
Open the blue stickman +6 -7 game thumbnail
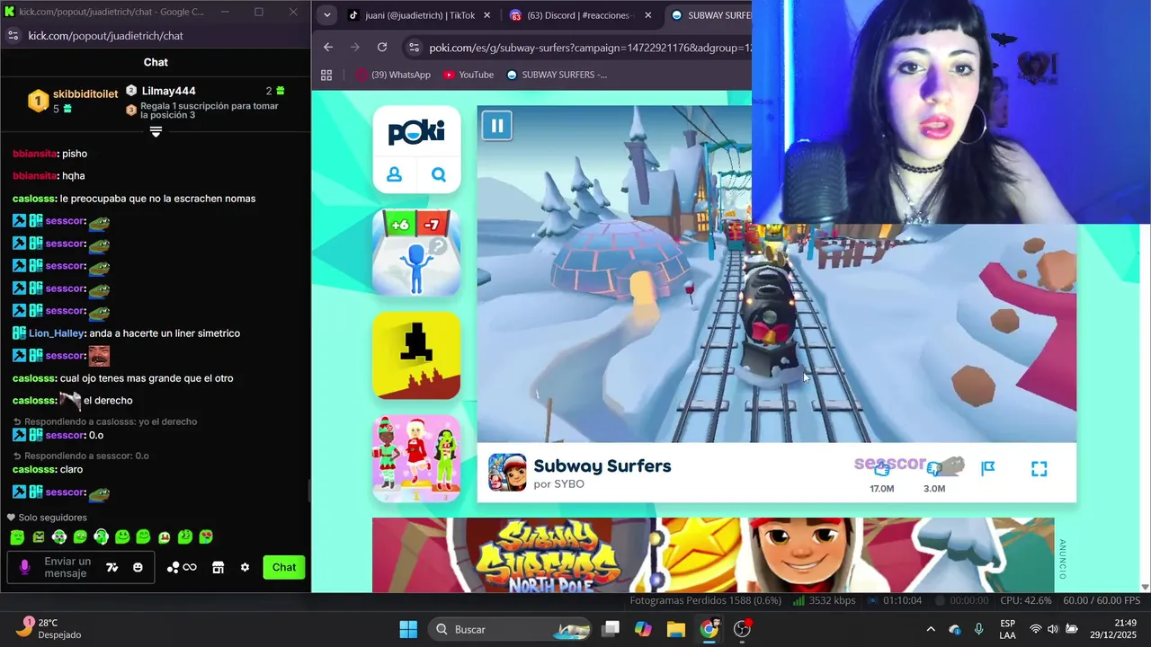416,253
